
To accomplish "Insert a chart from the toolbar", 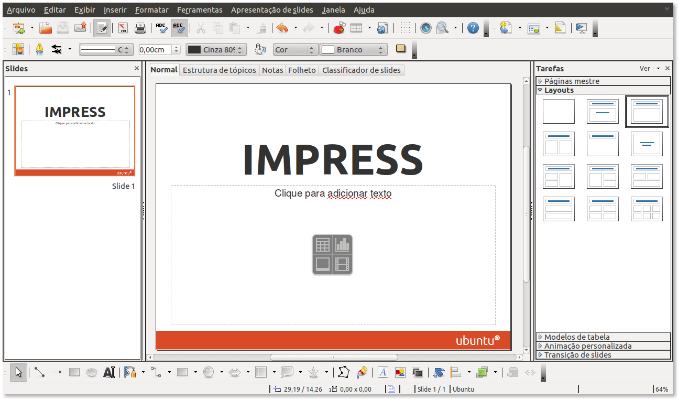I will point(340,28).
